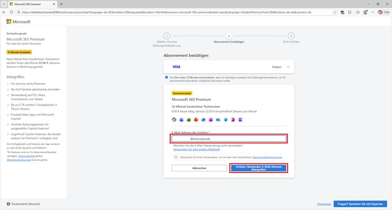Click step 1 Zahlungsmethode circle

tap(167, 36)
